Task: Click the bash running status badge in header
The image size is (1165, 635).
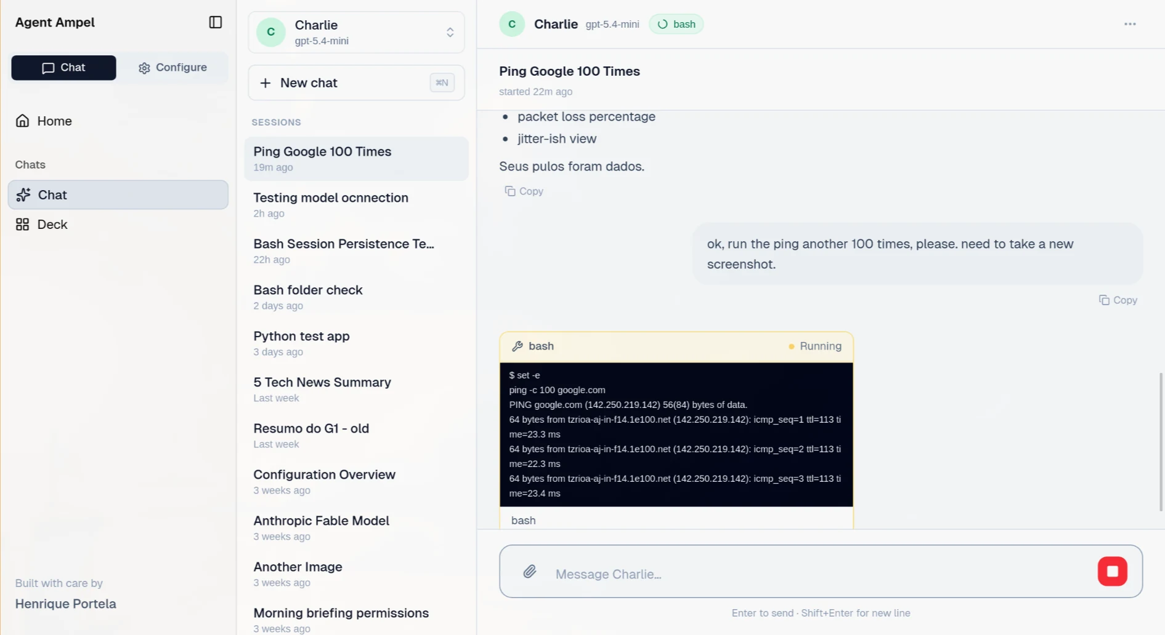Action: tap(676, 24)
